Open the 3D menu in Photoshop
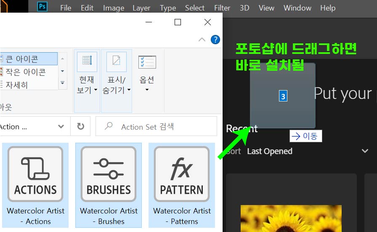Screen dimensions: 377x232 pyautogui.click(x=244, y=8)
